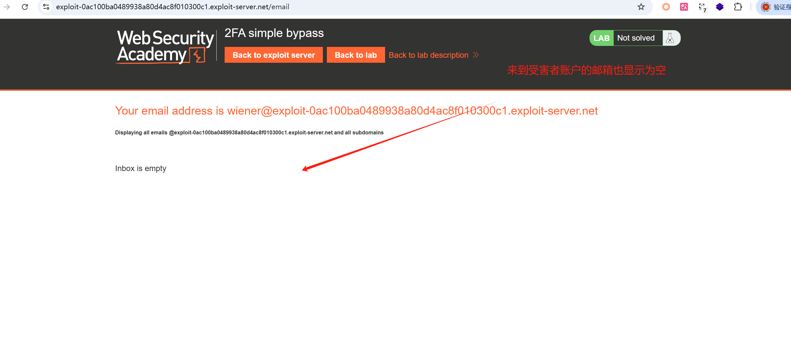Viewport: 791px width, 354px height.
Task: Open the pink translate extension
Action: (684, 7)
